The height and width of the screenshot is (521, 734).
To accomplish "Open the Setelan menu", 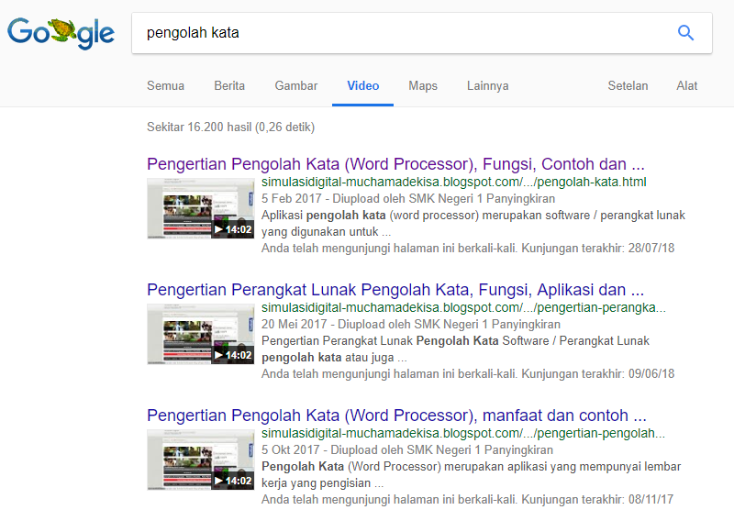I will [x=628, y=85].
